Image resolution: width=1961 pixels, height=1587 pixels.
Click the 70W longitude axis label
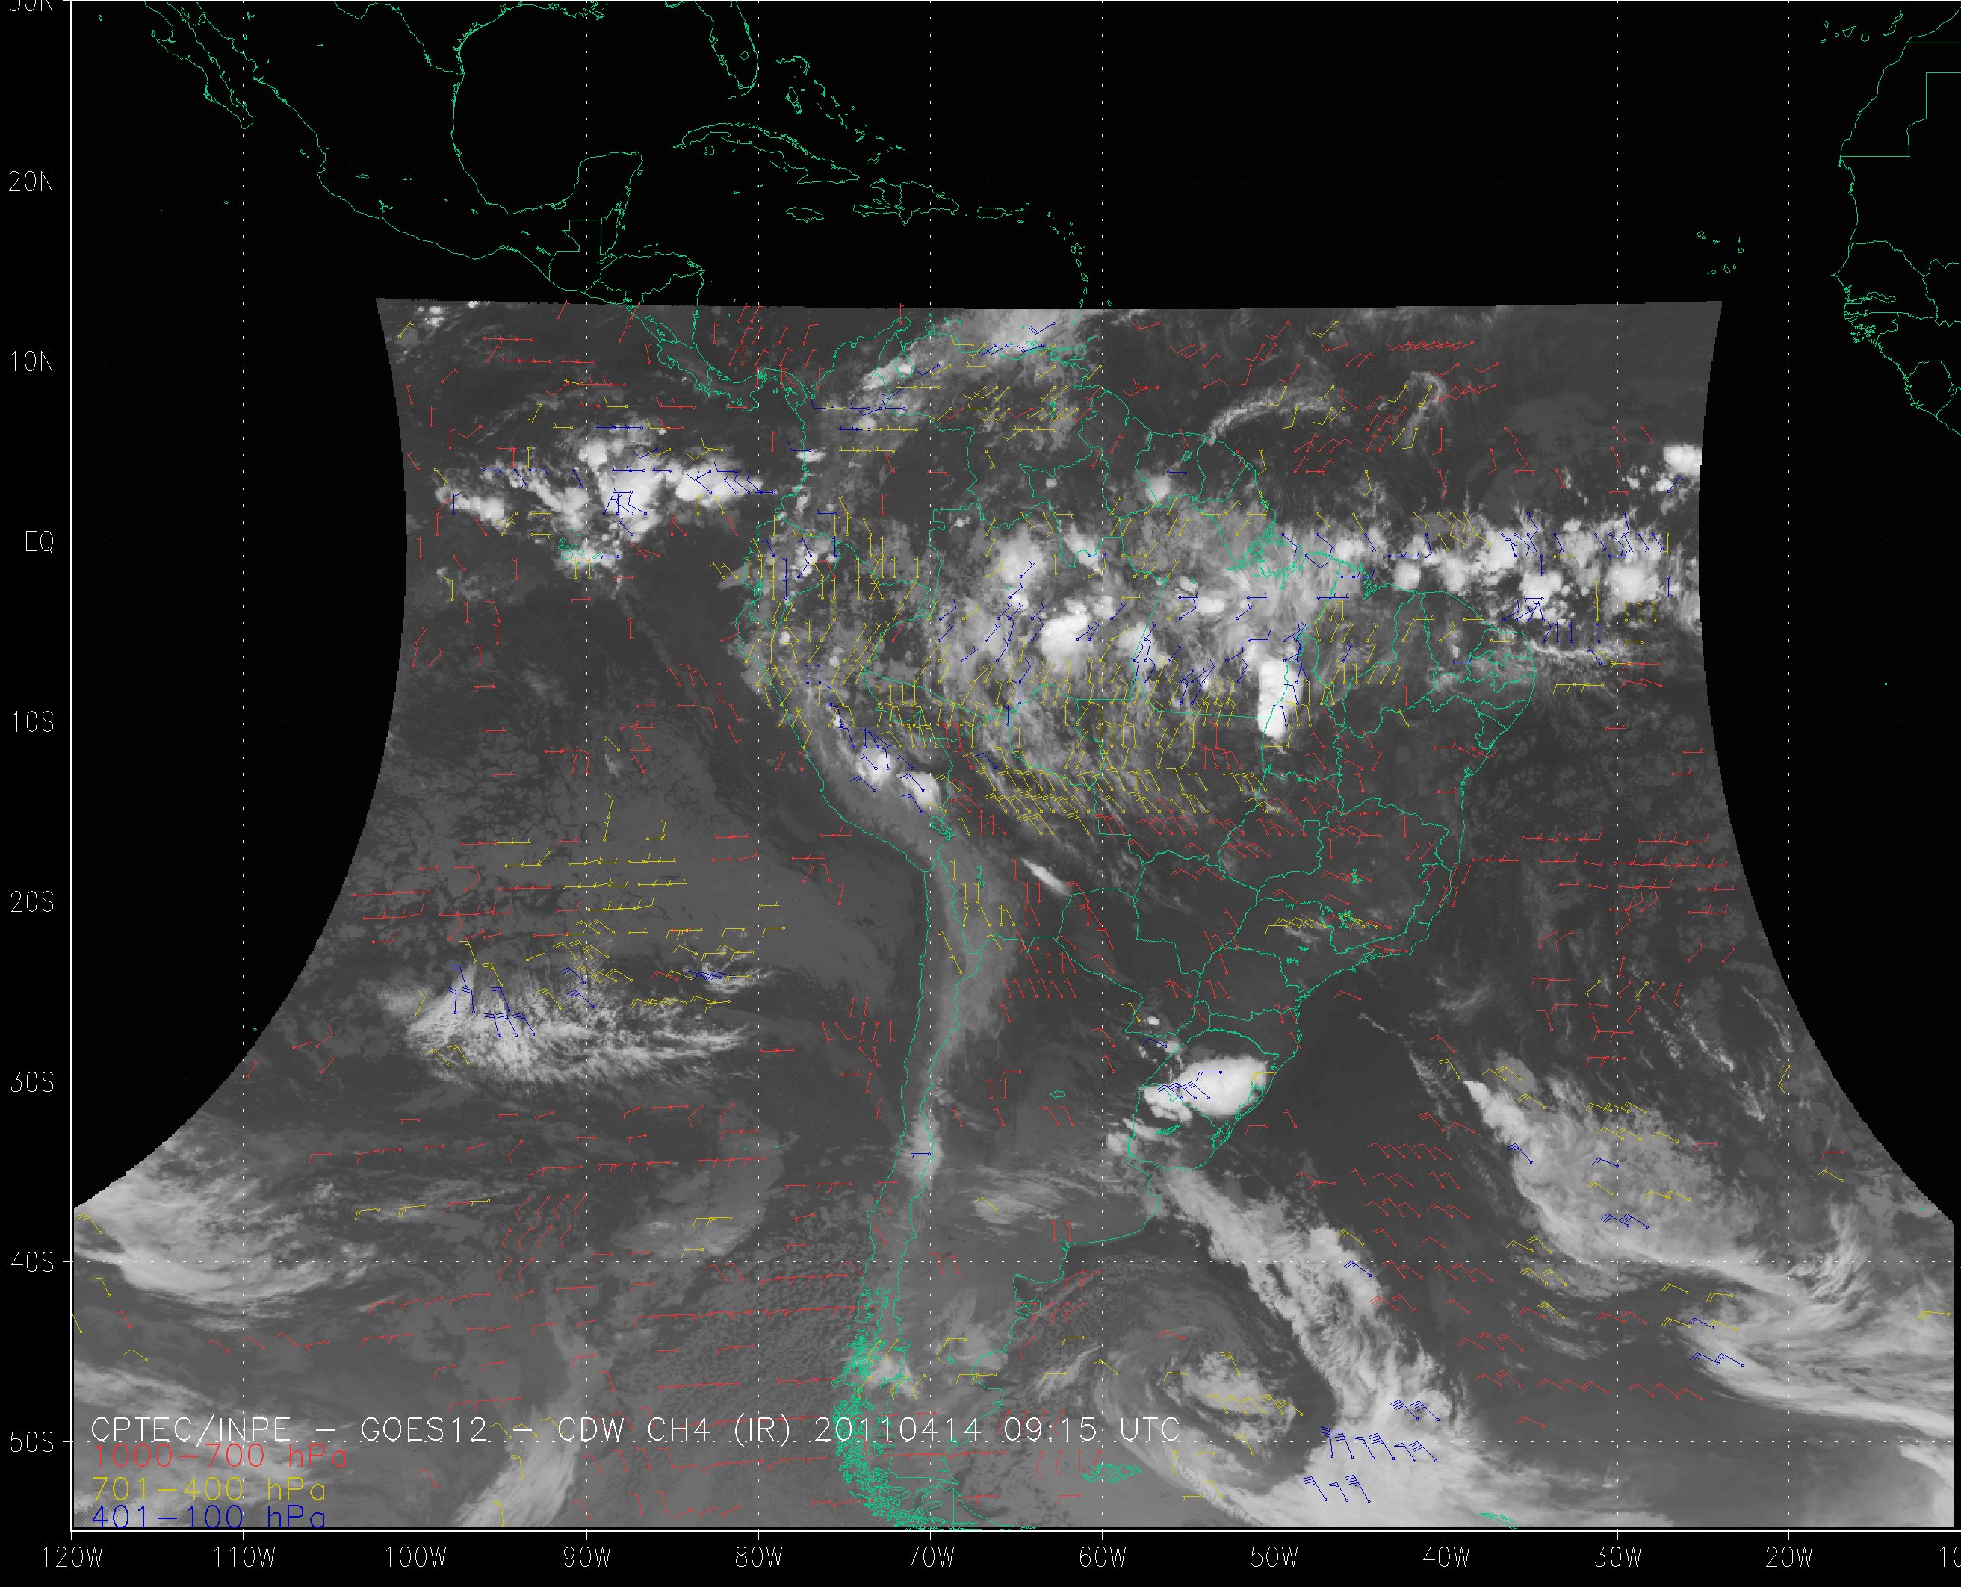point(931,1558)
